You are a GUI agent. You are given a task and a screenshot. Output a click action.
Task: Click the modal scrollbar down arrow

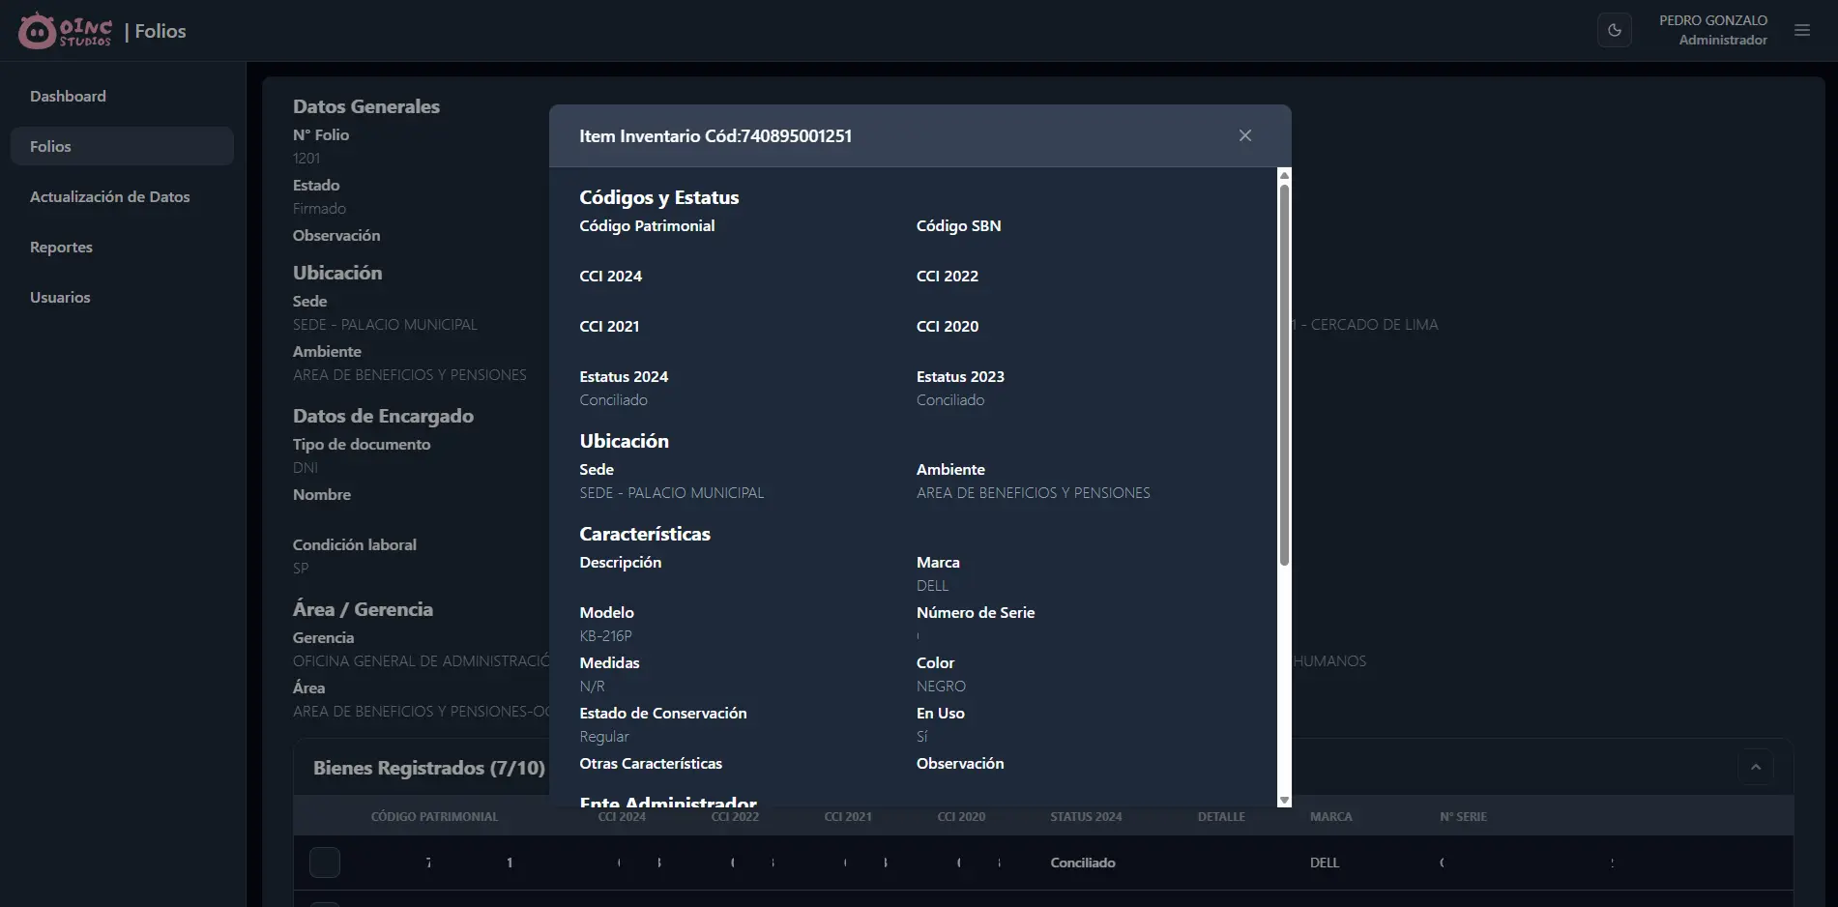1284,800
